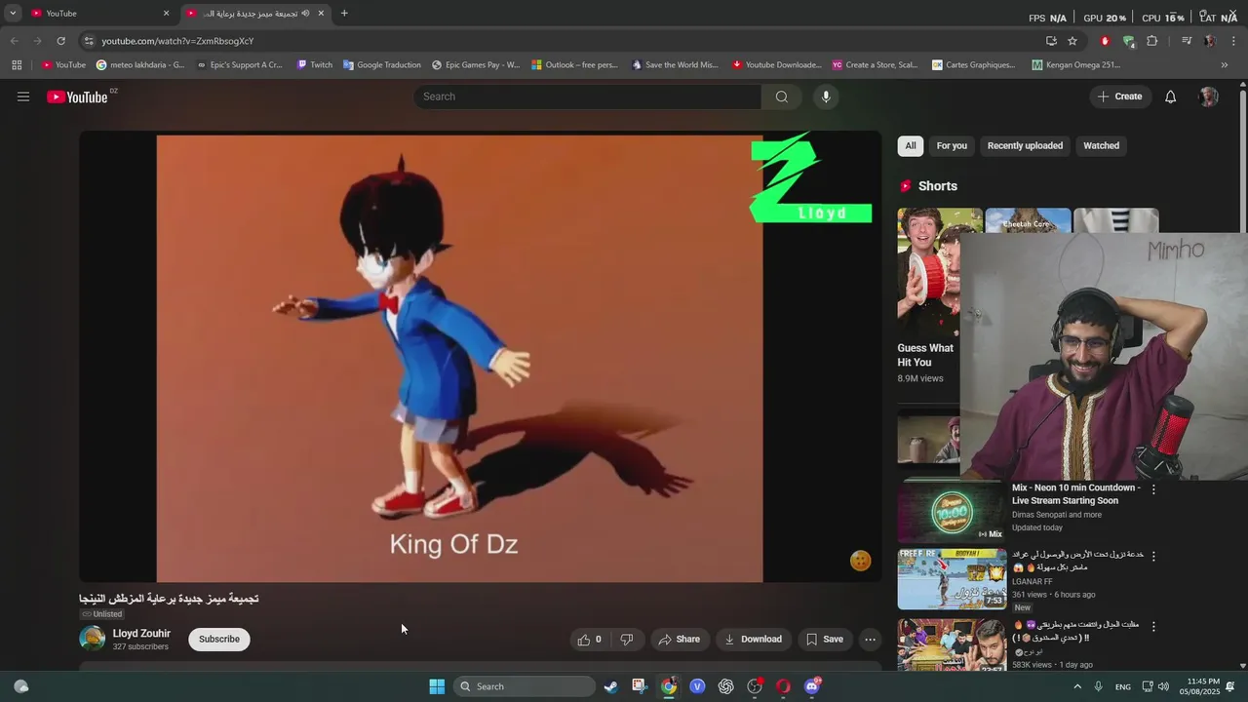The image size is (1248, 702).
Task: Open Lloyd Zouhir channel avatar
Action: (93, 639)
